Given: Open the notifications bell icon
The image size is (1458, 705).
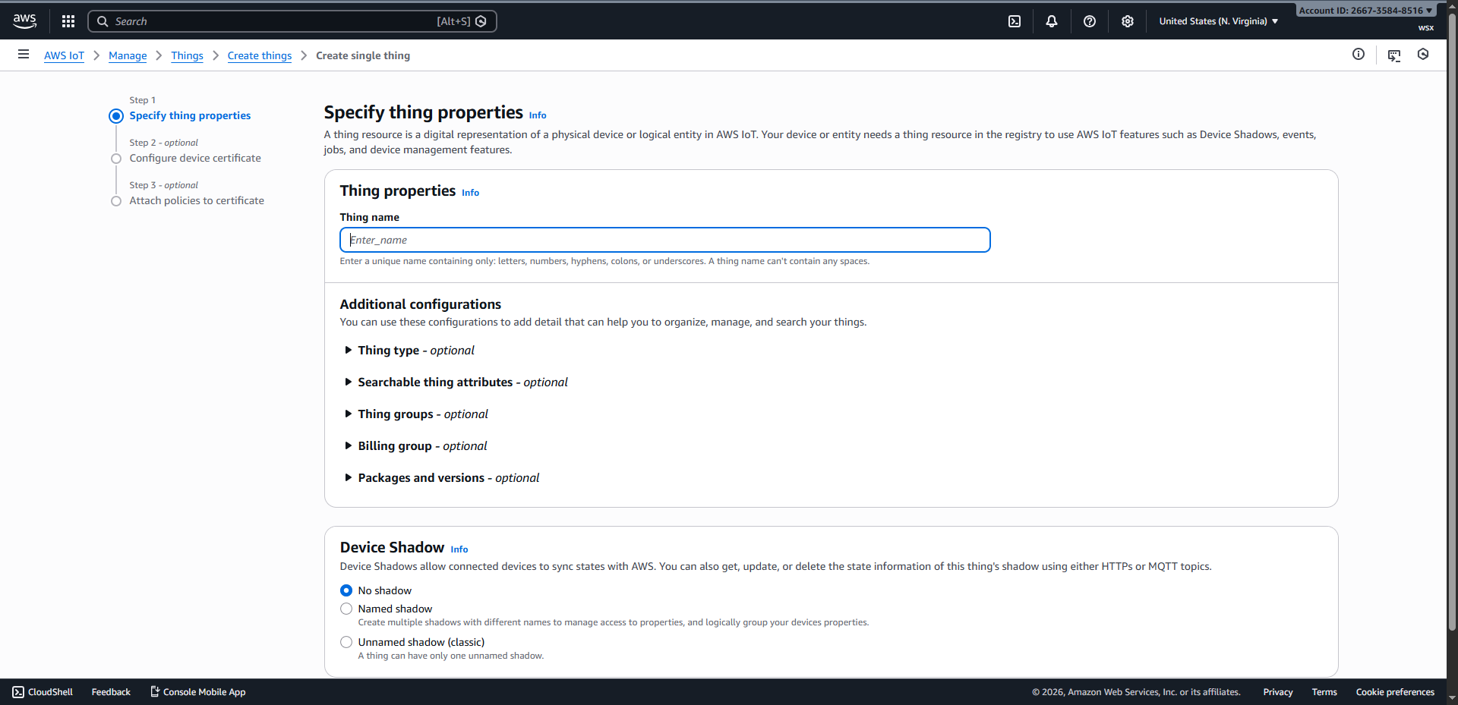Looking at the screenshot, I should pyautogui.click(x=1052, y=21).
